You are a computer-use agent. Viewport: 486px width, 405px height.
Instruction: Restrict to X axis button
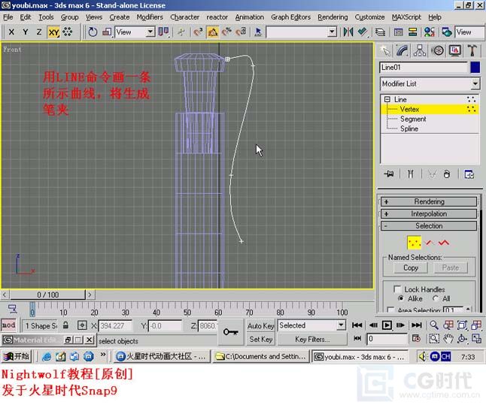pos(11,32)
